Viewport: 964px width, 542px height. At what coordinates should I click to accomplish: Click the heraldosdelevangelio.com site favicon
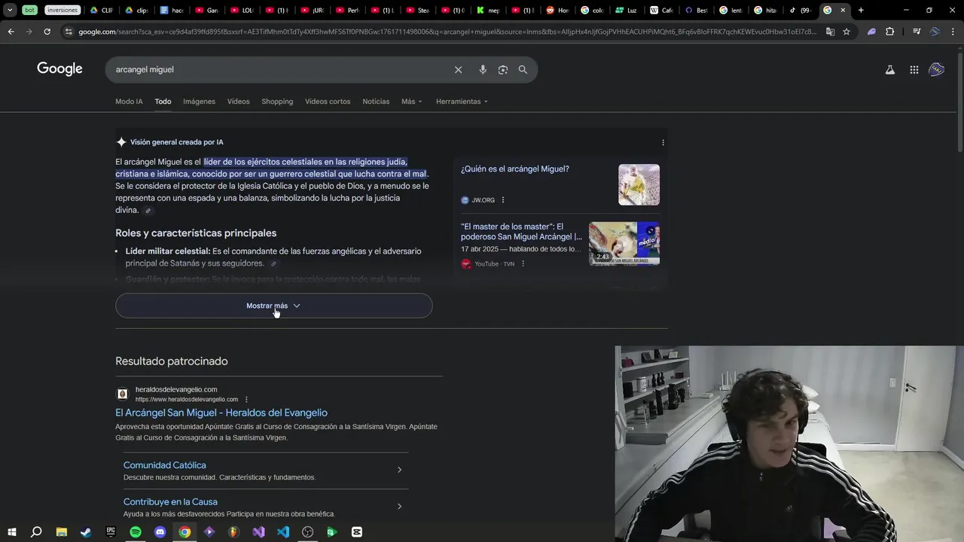click(122, 394)
